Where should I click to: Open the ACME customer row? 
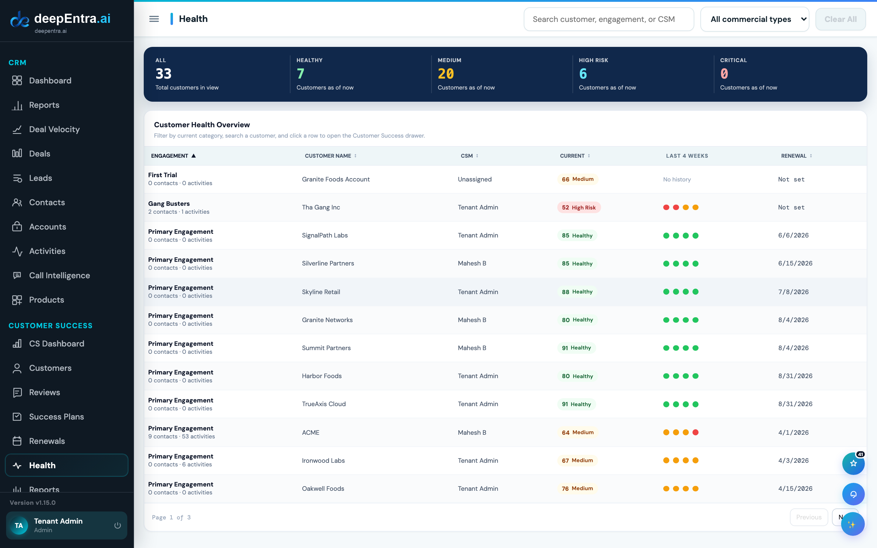(x=505, y=432)
